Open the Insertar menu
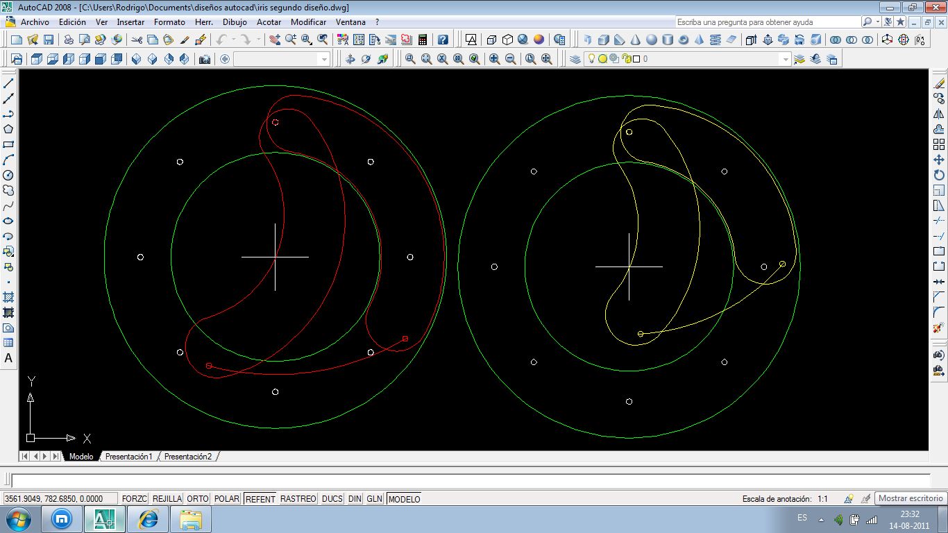This screenshot has width=948, height=533. 130,22
